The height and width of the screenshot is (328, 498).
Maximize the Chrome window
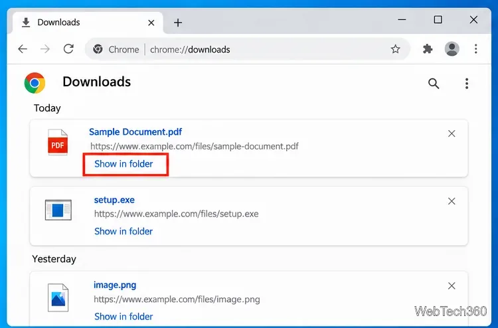tap(438, 20)
